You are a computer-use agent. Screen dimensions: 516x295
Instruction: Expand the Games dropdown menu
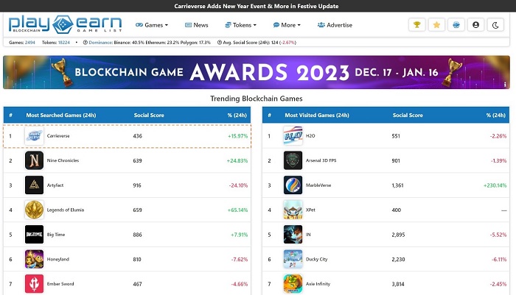[x=153, y=25]
